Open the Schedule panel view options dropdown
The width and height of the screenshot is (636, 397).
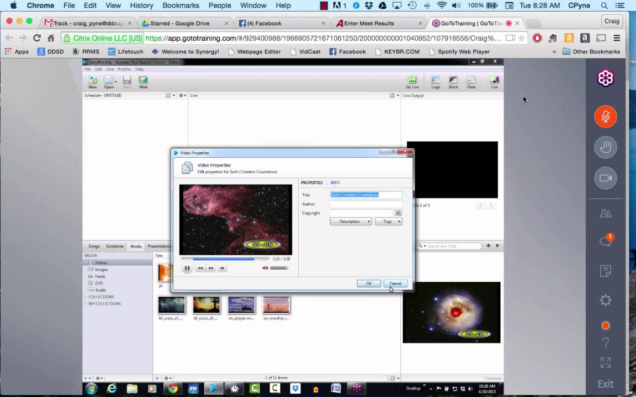coord(170,95)
